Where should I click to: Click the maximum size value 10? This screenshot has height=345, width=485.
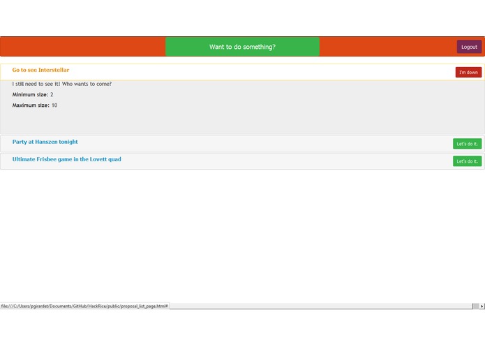(54, 105)
